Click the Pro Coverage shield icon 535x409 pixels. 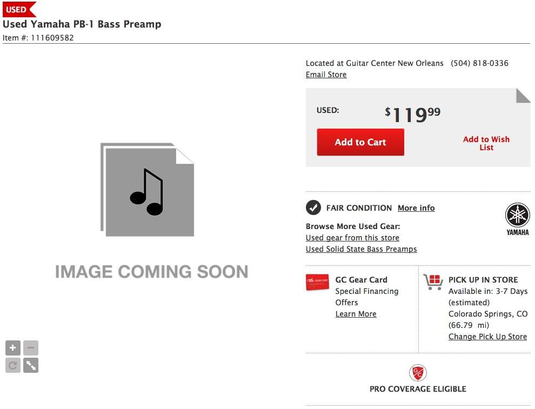pyautogui.click(x=418, y=373)
